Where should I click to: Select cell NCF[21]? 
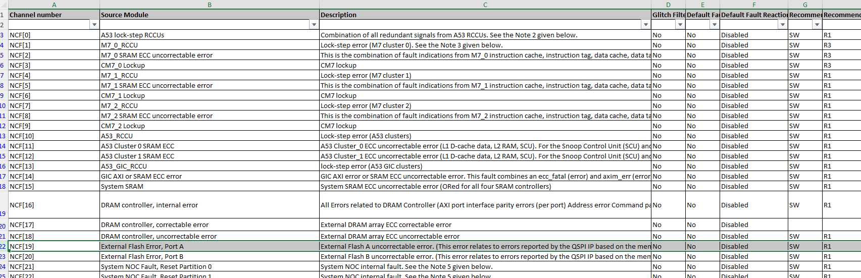coord(54,266)
